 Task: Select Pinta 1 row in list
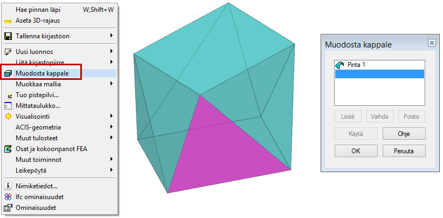coord(379,65)
